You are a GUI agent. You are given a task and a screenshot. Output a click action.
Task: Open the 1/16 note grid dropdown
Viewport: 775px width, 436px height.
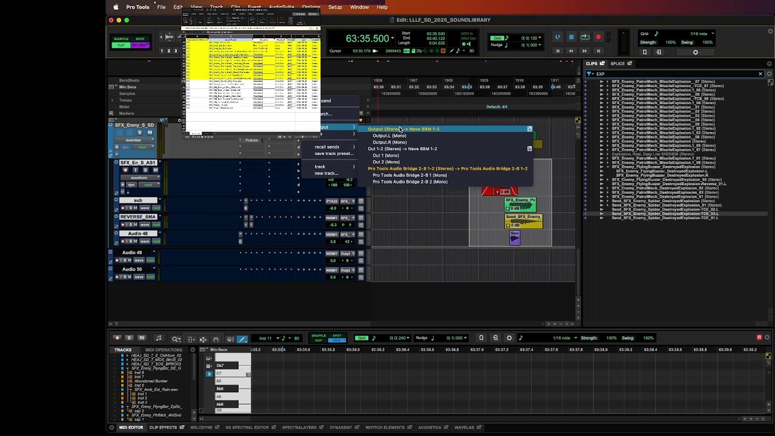point(712,34)
